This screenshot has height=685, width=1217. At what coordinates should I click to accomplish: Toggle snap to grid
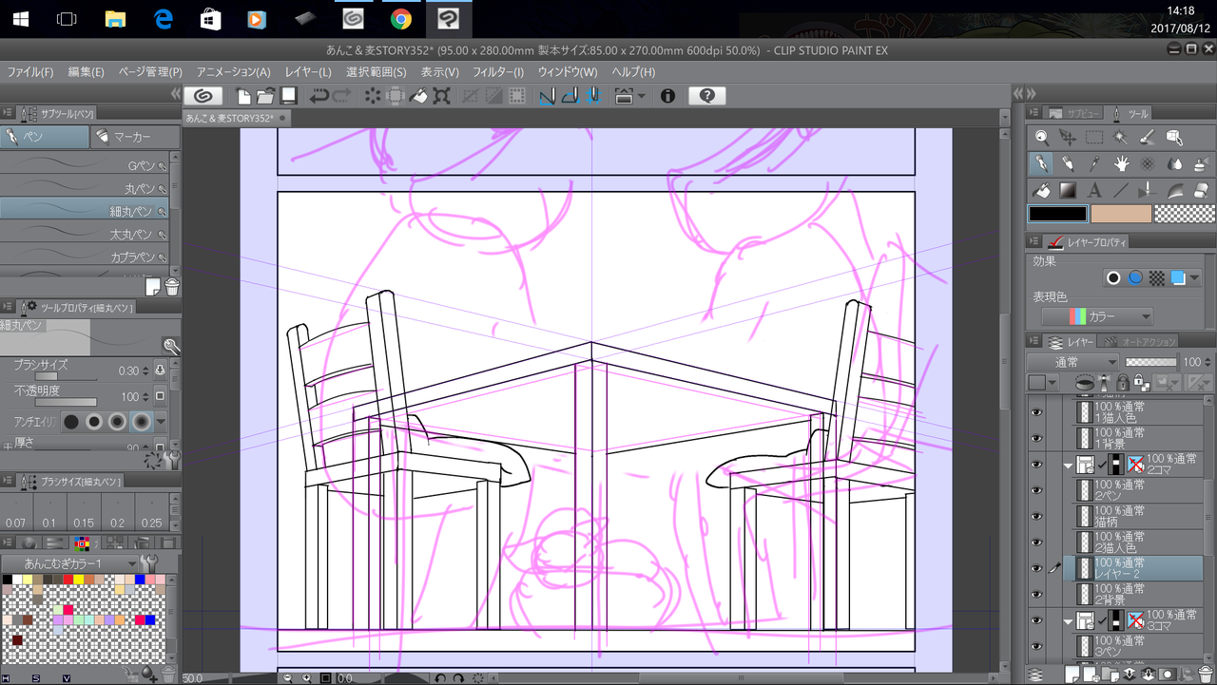[x=592, y=95]
